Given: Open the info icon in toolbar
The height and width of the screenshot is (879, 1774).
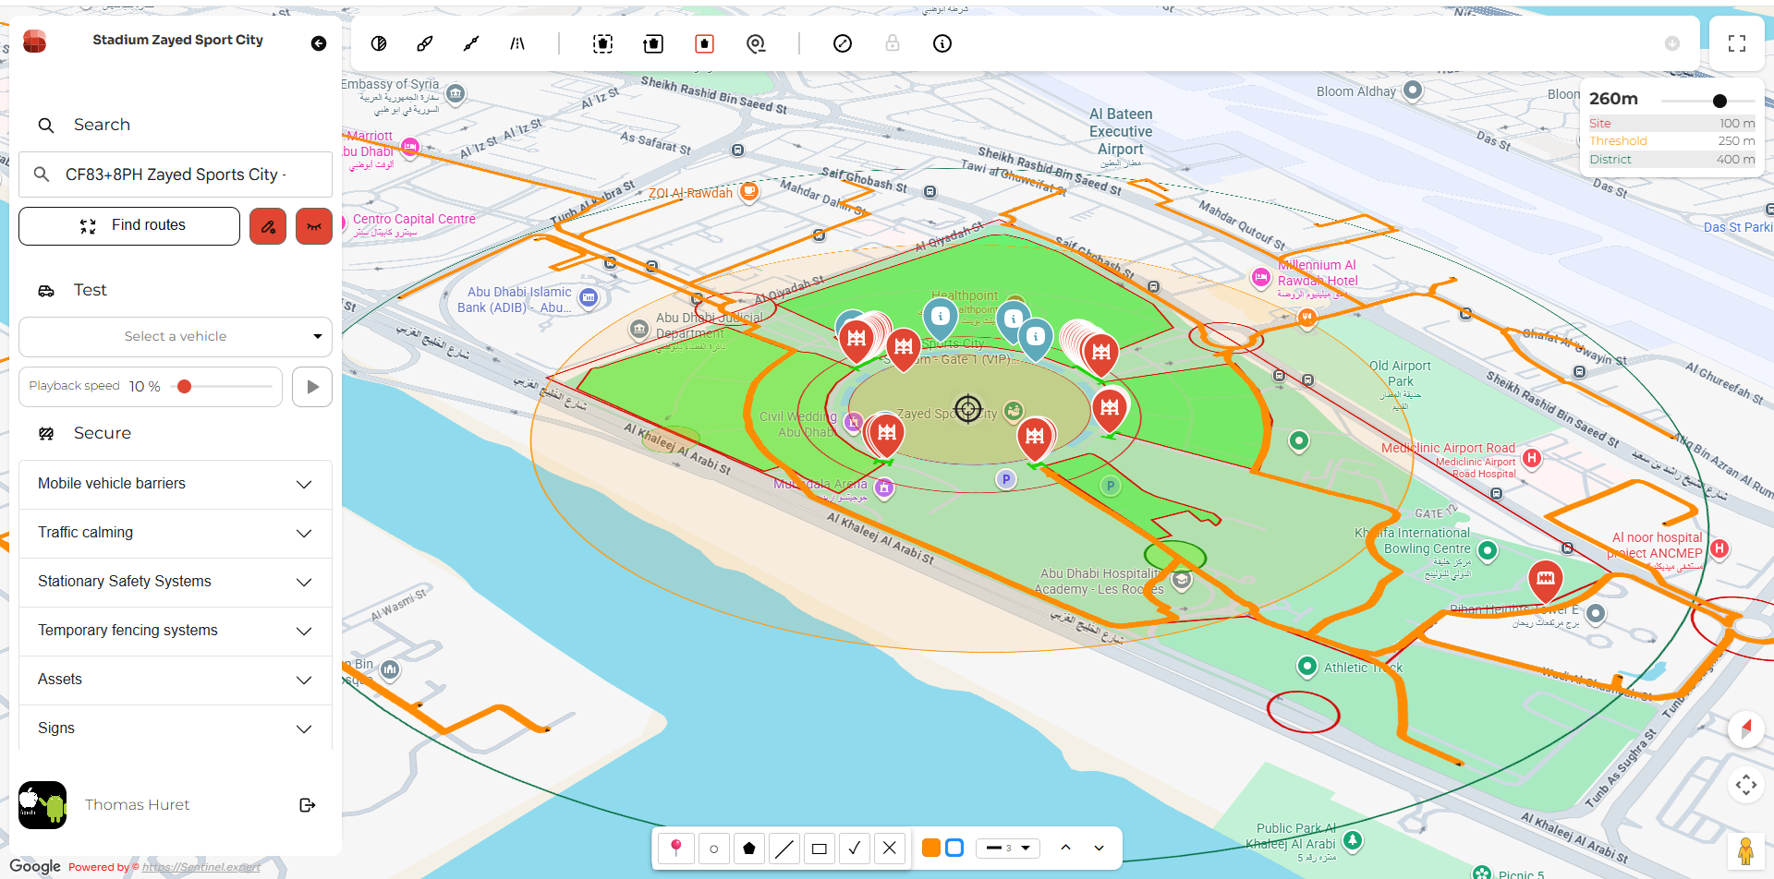Looking at the screenshot, I should 942,43.
